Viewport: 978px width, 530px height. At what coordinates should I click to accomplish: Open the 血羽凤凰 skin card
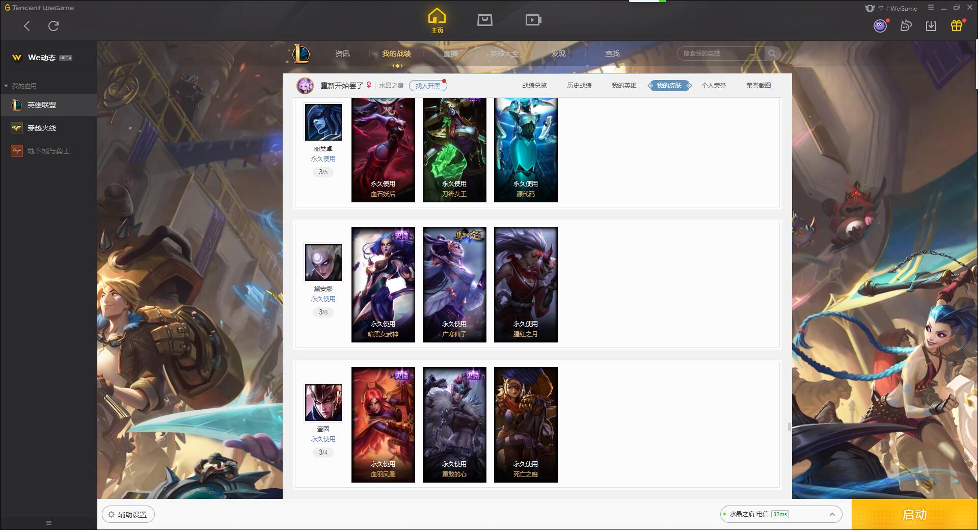tap(383, 425)
